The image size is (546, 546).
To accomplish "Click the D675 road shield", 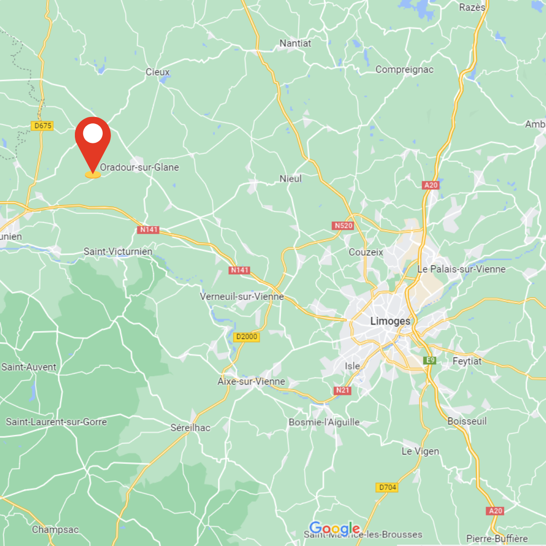I will click(42, 126).
